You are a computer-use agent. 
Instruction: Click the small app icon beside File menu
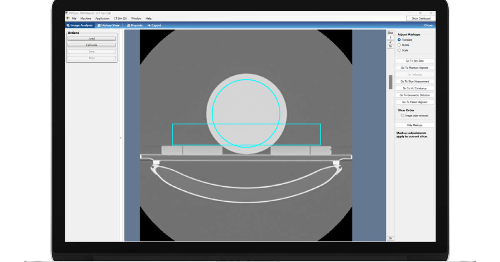click(67, 18)
